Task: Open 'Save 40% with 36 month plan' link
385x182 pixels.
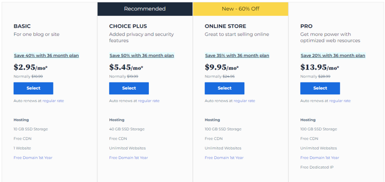Action: pos(46,55)
